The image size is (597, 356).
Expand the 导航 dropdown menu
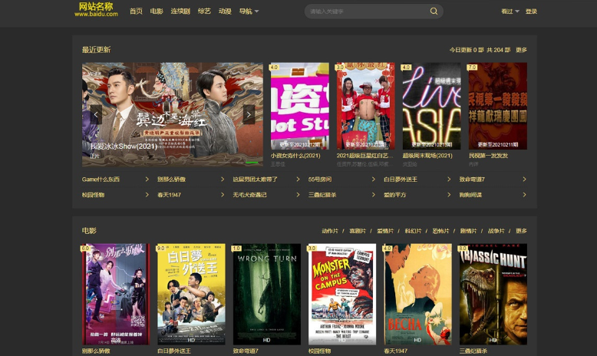point(249,12)
